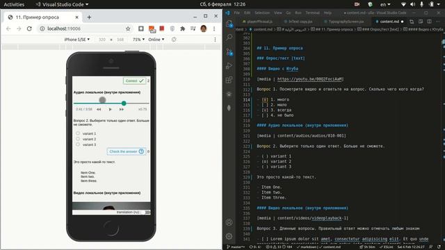Open Selection menu in VS Code
The width and height of the screenshot is (445, 250).
tap(262, 12)
